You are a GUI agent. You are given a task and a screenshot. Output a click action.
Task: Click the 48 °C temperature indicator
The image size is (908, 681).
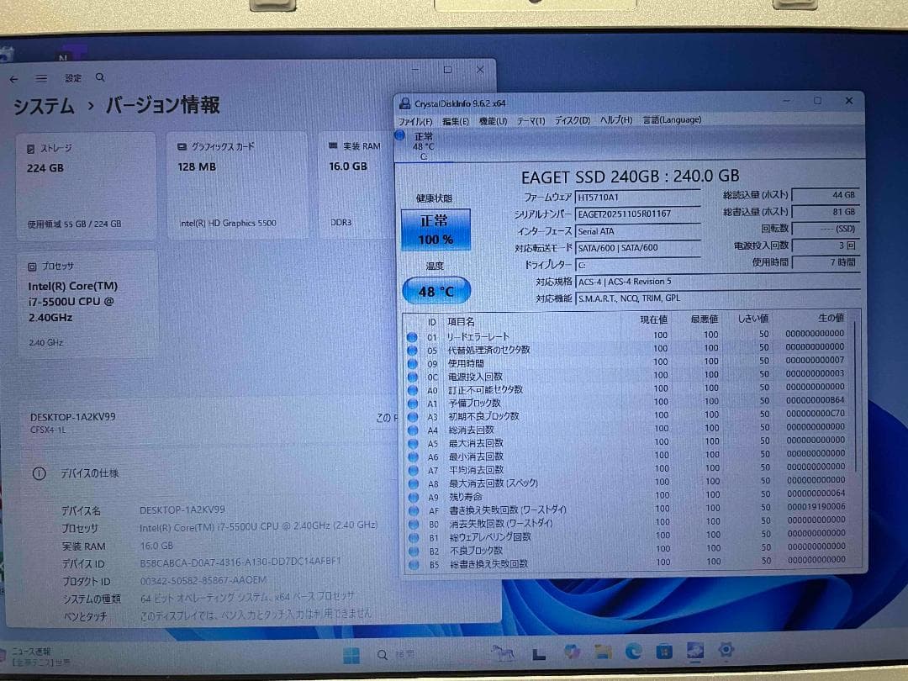[x=436, y=290]
